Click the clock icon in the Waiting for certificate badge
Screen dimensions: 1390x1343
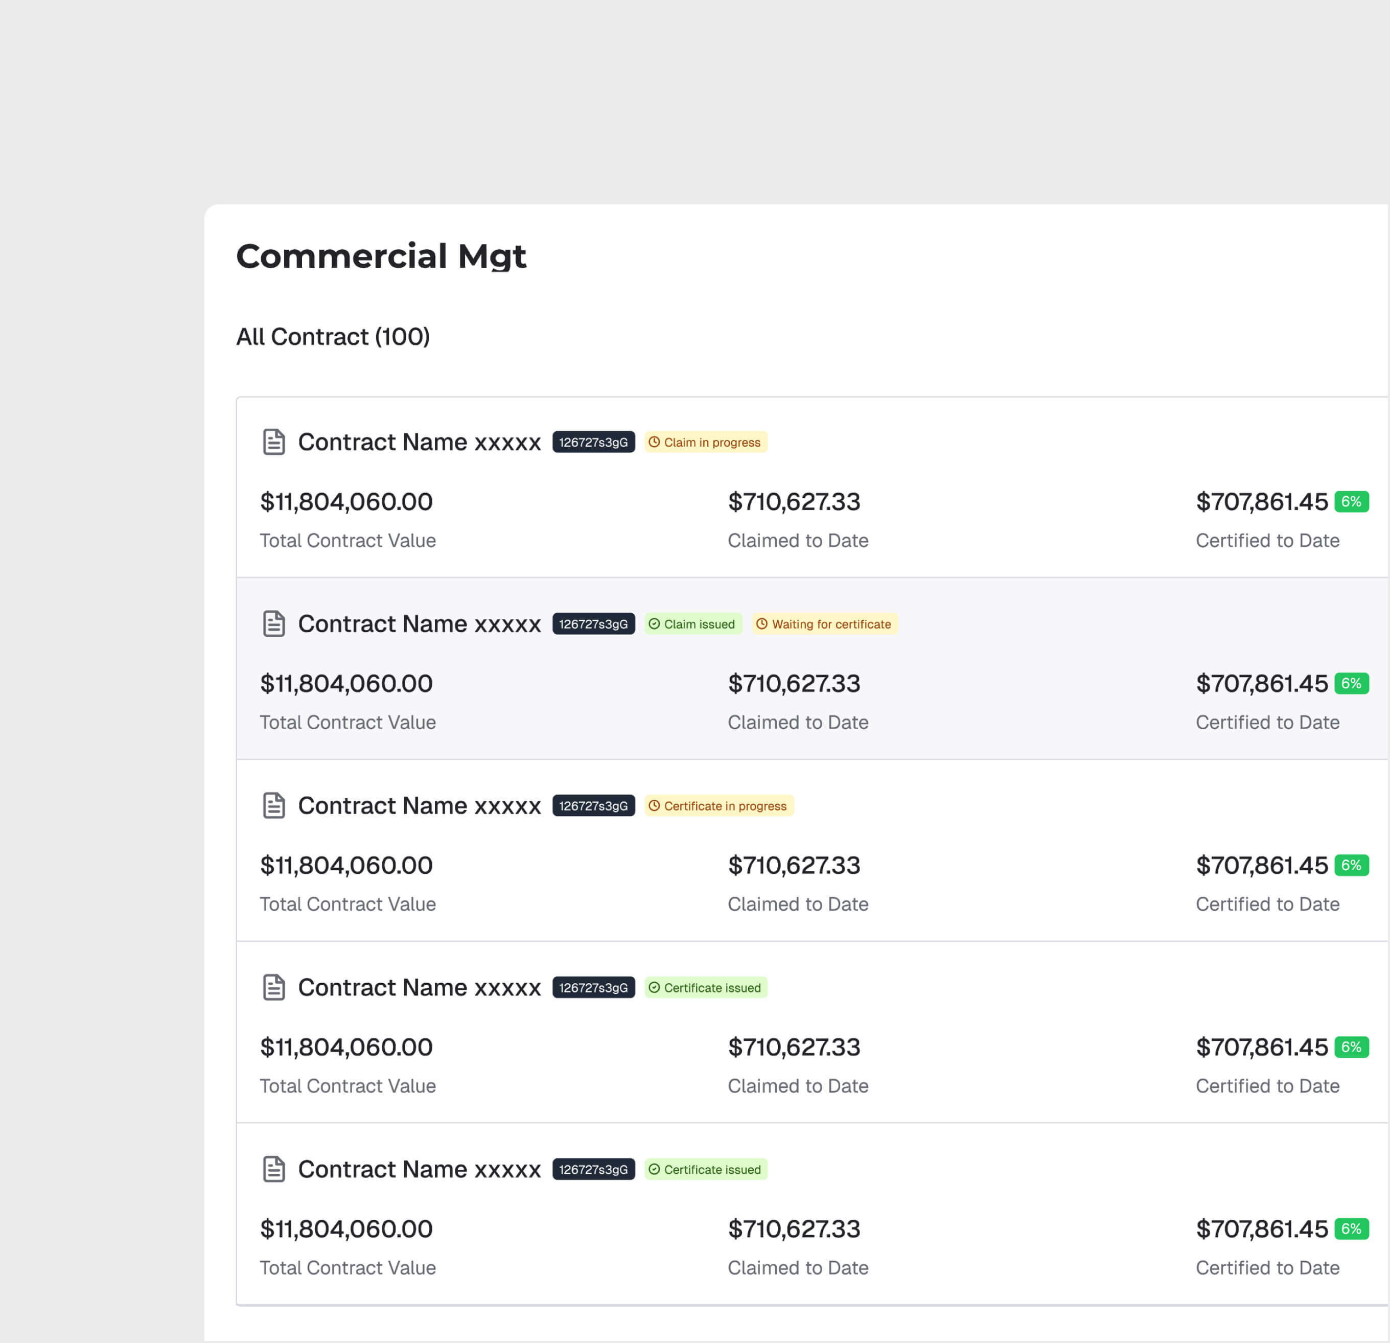762,624
